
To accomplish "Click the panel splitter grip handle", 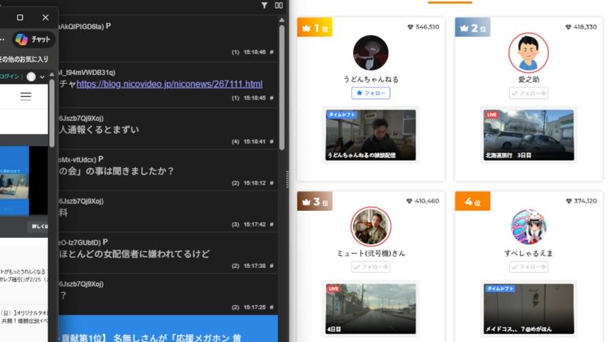I will point(287,180).
